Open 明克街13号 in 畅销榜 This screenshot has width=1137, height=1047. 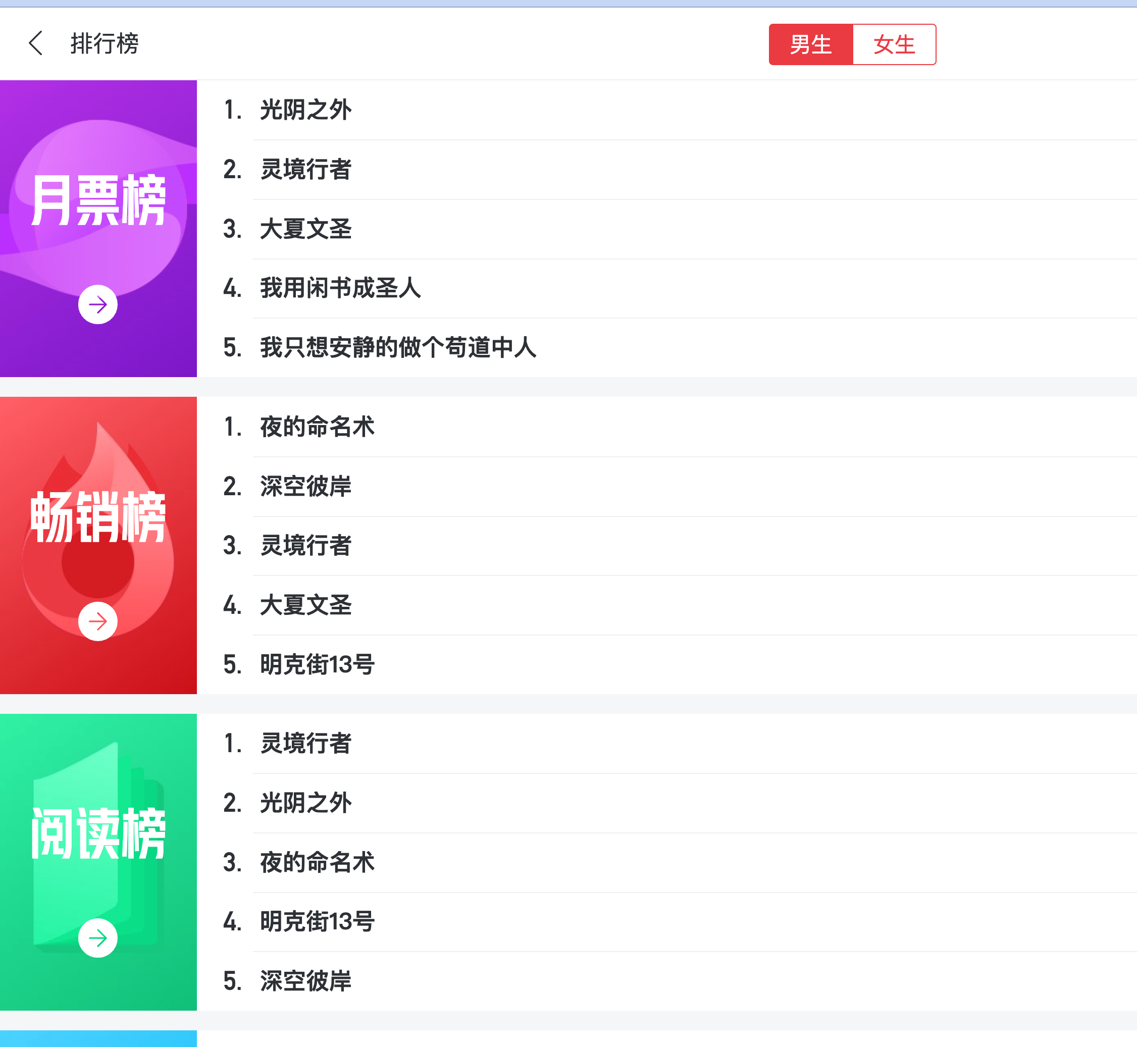click(x=317, y=664)
